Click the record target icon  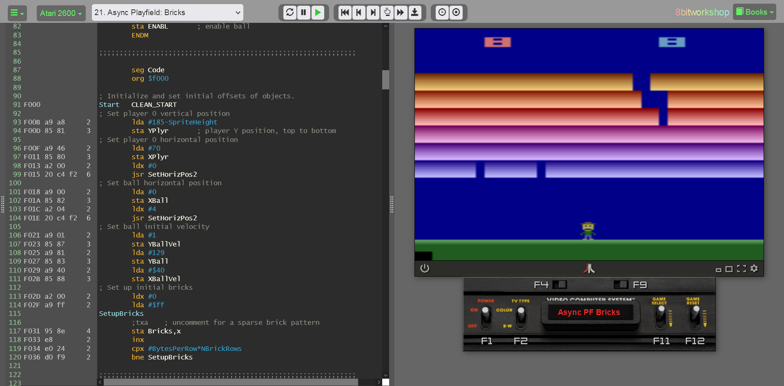(x=456, y=12)
